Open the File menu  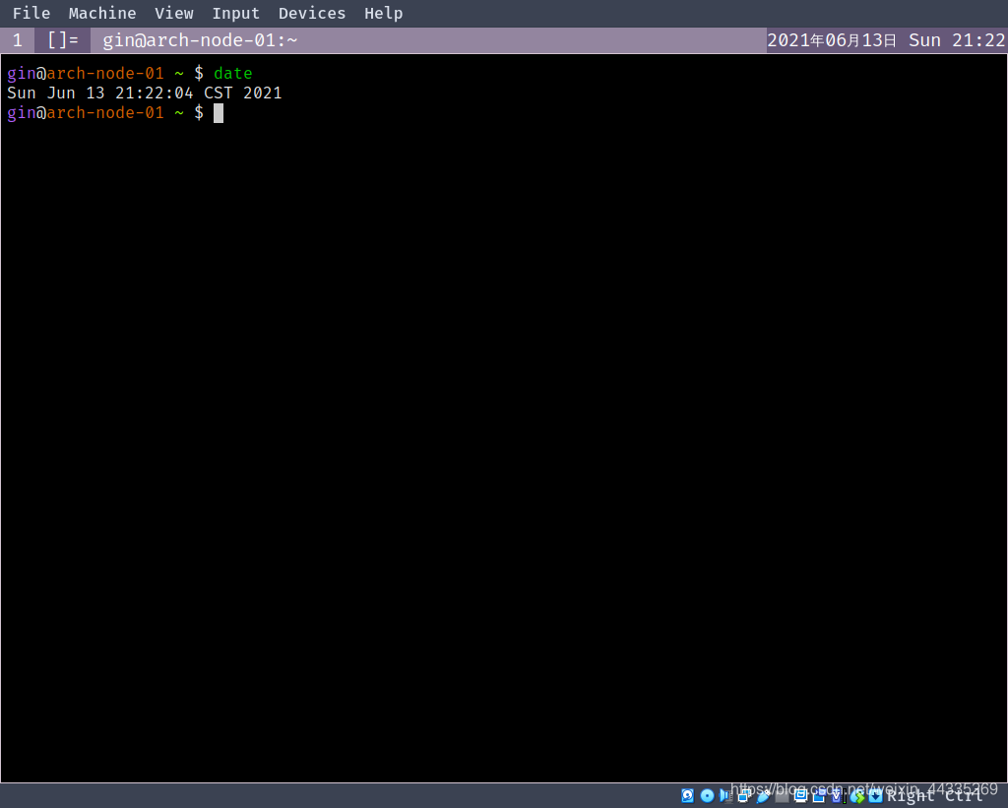(x=31, y=13)
